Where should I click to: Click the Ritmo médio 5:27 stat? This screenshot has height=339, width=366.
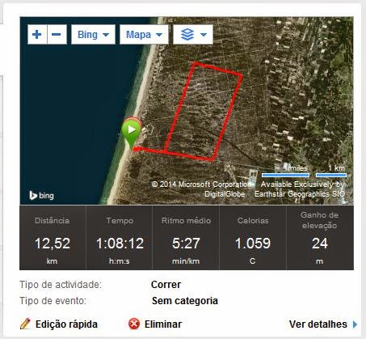click(x=186, y=238)
